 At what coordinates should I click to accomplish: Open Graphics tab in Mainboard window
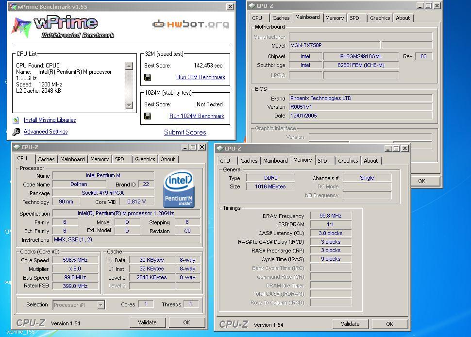point(380,18)
